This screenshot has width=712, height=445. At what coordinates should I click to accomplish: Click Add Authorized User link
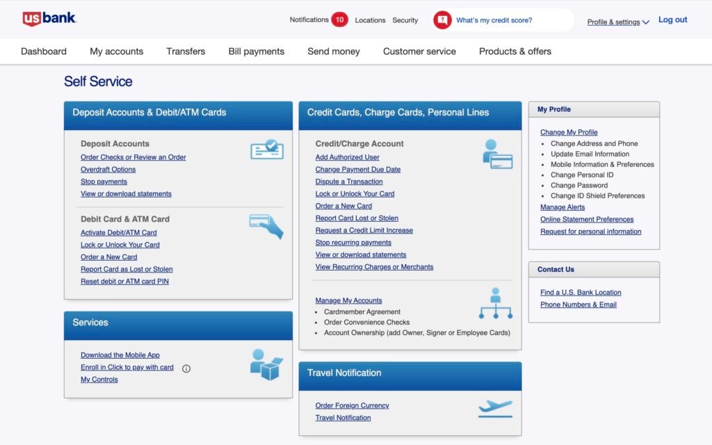tap(348, 157)
